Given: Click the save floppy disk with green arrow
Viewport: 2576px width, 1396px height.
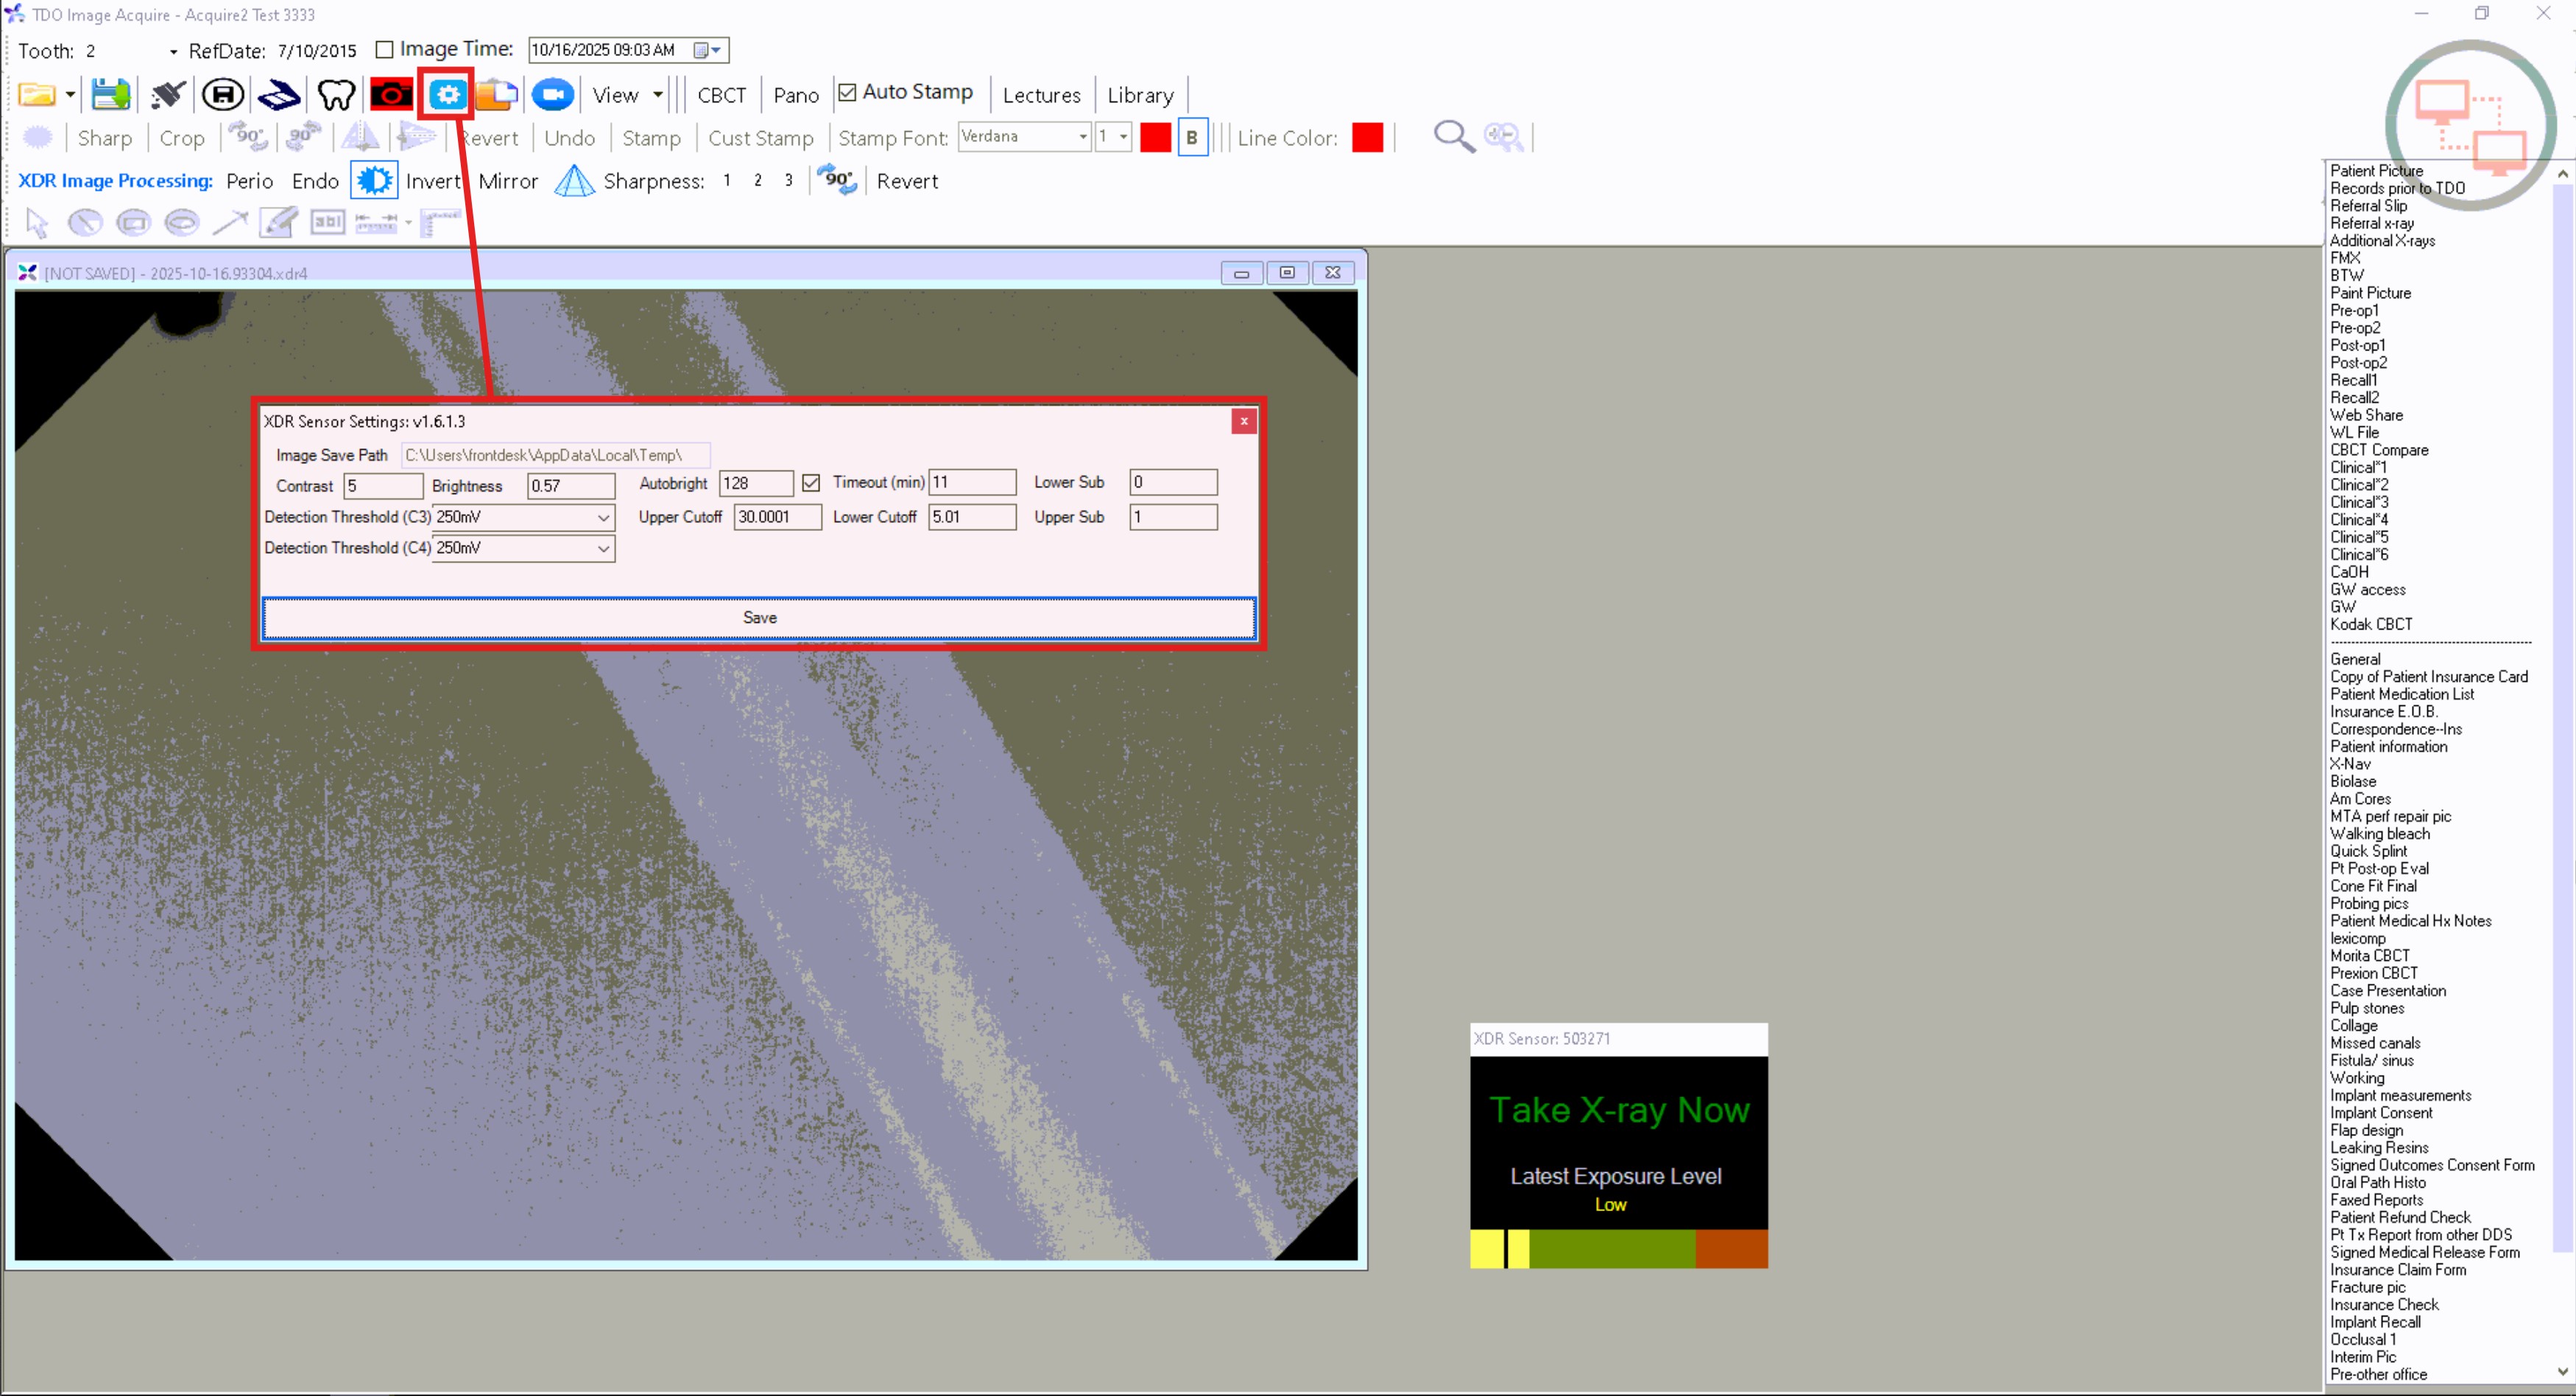Looking at the screenshot, I should coord(110,95).
